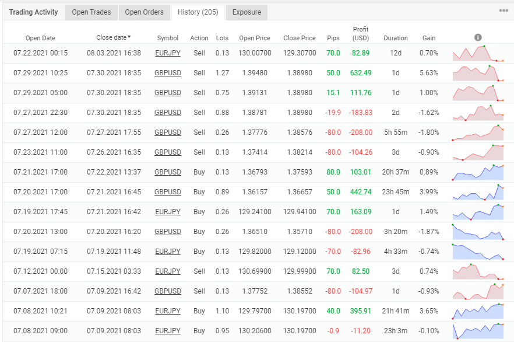Click the info icon above chart column
This screenshot has width=514, height=342.
point(478,38)
